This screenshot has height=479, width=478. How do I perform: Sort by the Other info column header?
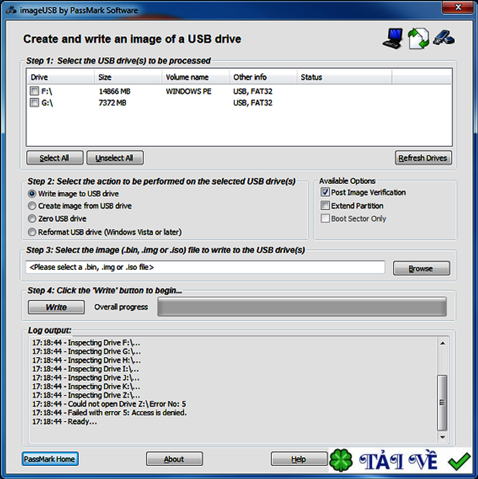click(263, 77)
